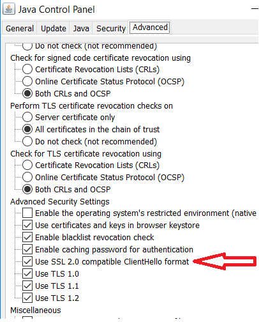This screenshot has height=322, width=259.
Task: Open the Update tab
Action: 54,28
